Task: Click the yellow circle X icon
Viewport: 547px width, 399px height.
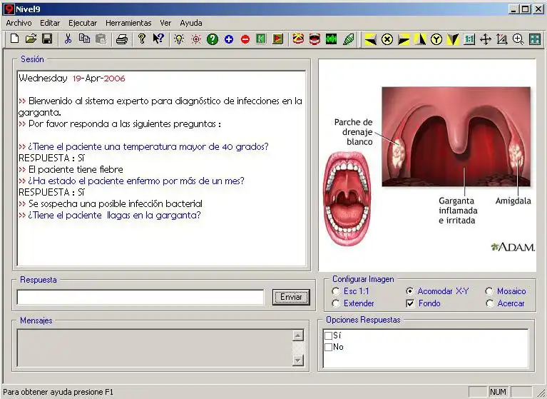Action: click(x=387, y=39)
